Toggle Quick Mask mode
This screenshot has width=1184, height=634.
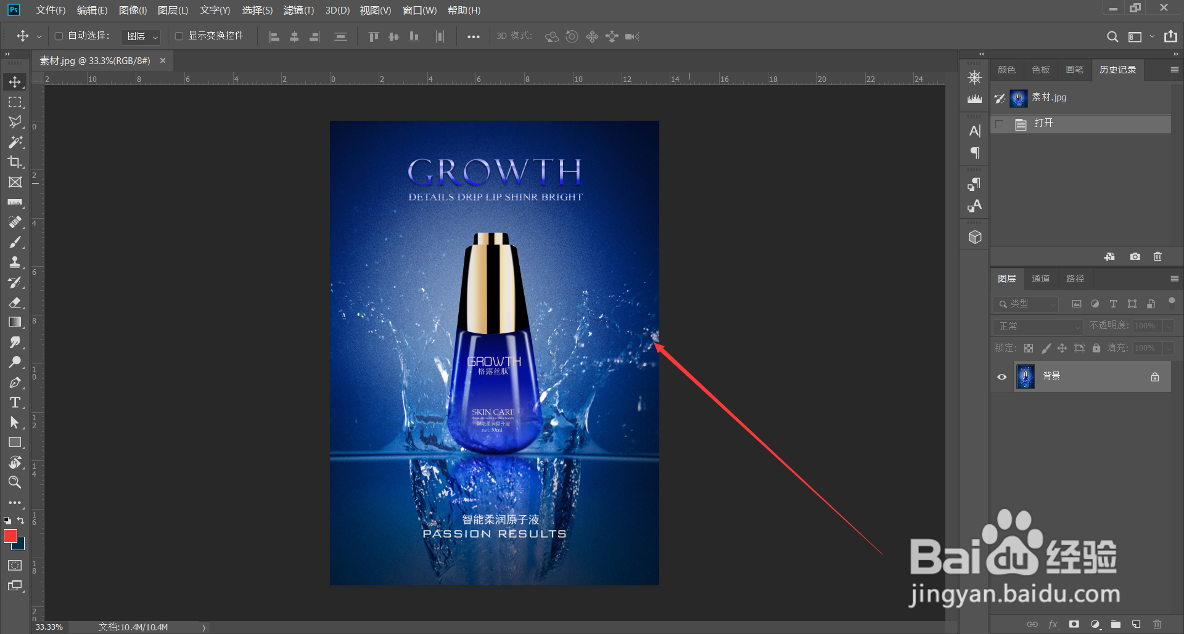click(x=15, y=566)
